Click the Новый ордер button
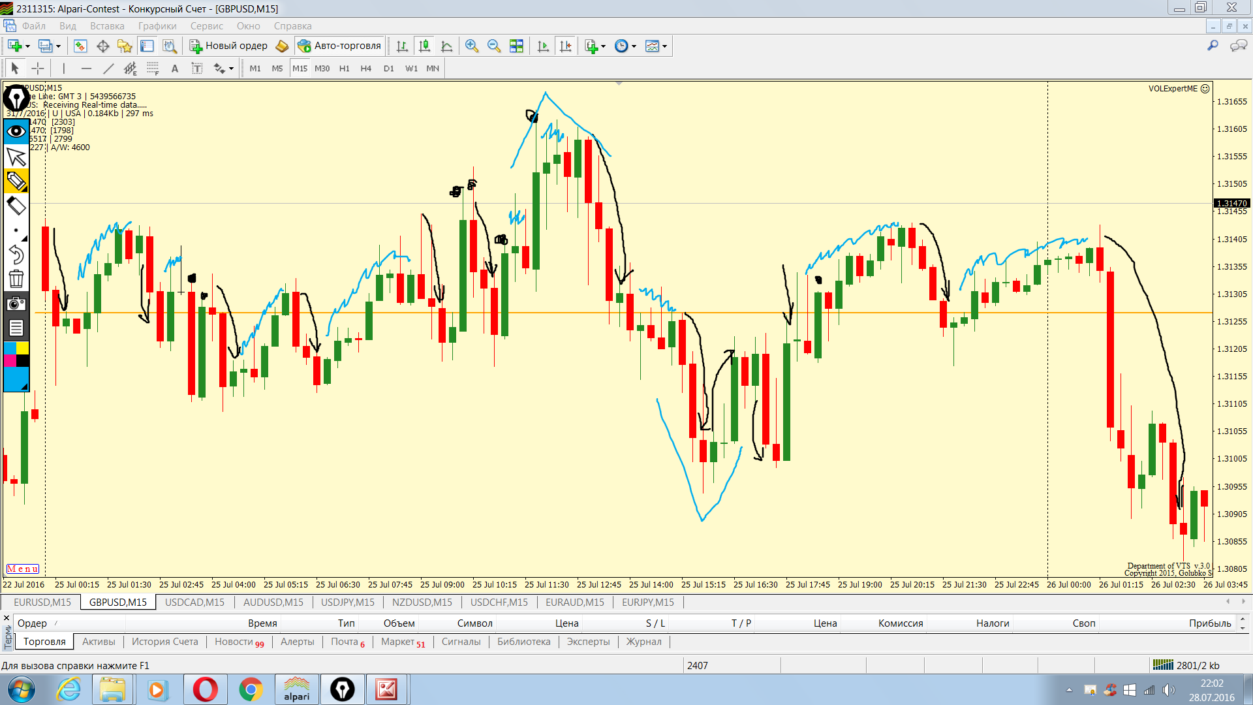 [228, 46]
